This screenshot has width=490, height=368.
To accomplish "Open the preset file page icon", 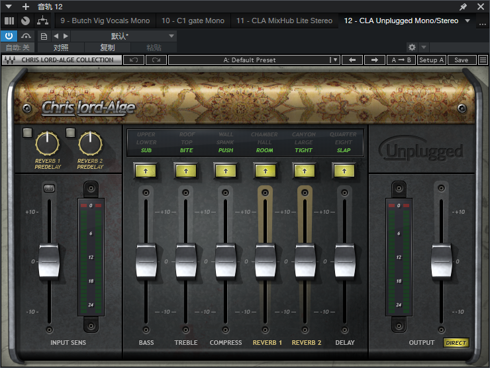I will (44, 36).
